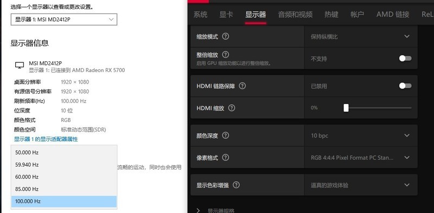This screenshot has height=213, width=434.
Task: Click help icon next to 颜色深度
Action: click(226, 135)
